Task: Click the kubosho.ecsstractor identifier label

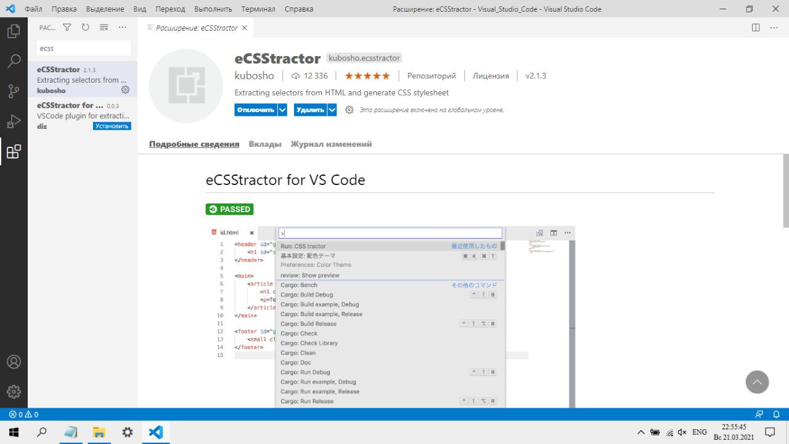Action: click(364, 58)
